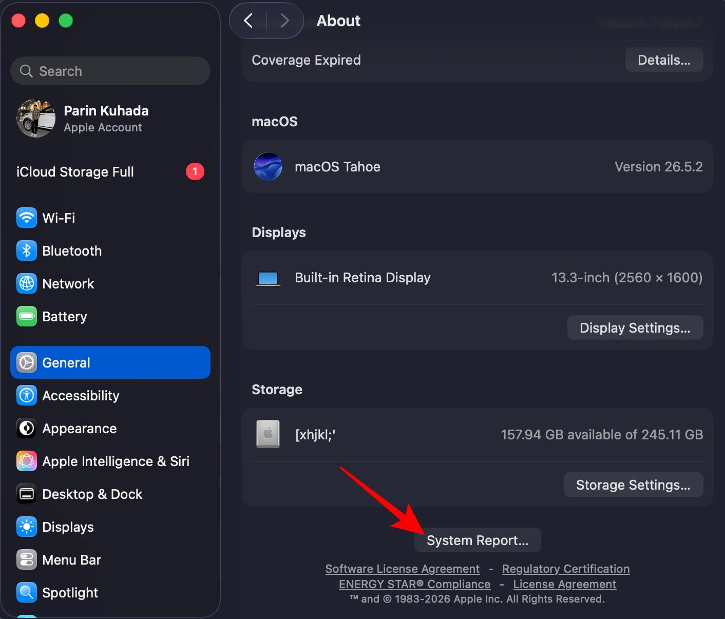The height and width of the screenshot is (619, 725).
Task: Open Apple Intelligence & Siri icon
Action: [x=27, y=461]
